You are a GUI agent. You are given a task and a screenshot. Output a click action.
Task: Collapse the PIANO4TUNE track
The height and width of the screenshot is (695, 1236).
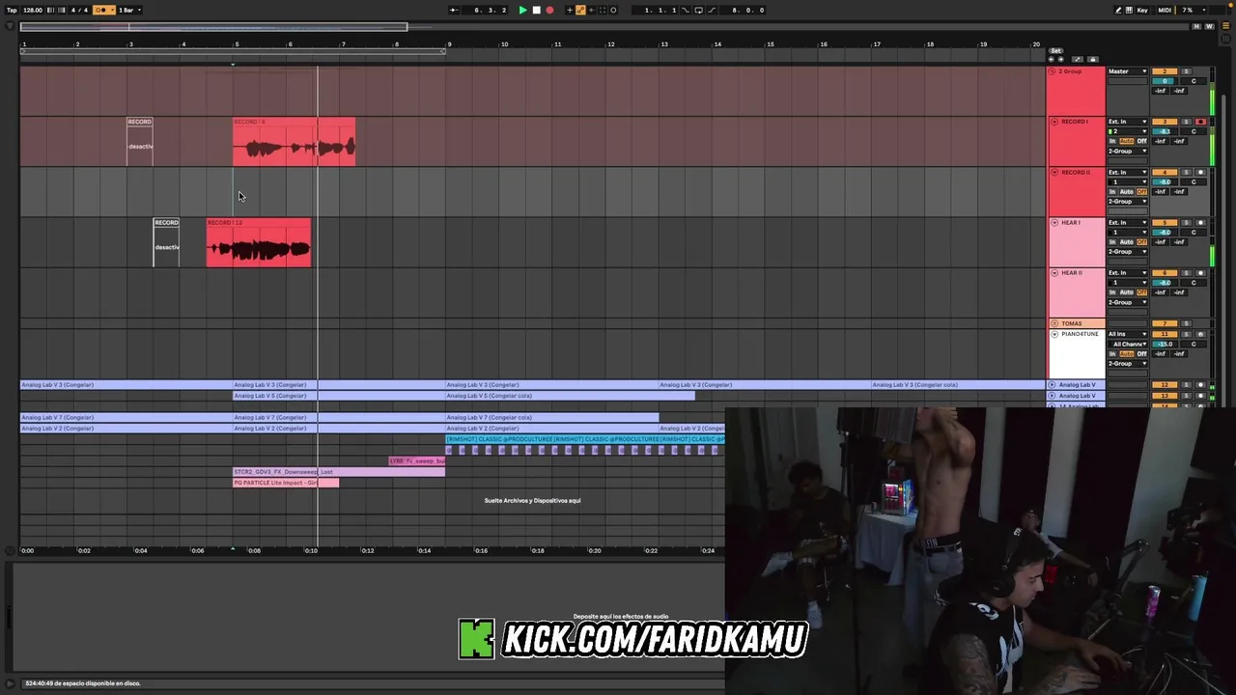pyautogui.click(x=1054, y=334)
